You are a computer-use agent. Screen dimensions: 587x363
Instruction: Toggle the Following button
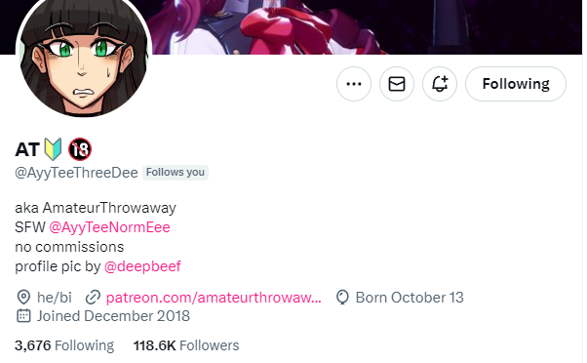pyautogui.click(x=516, y=84)
